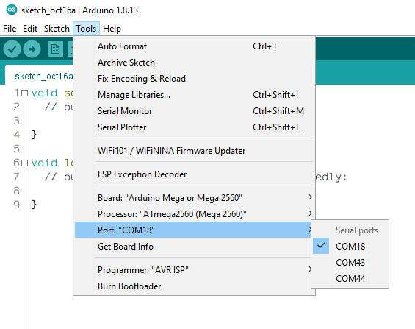This screenshot has width=415, height=329.
Task: Click Get Board Info
Action: point(194,247)
